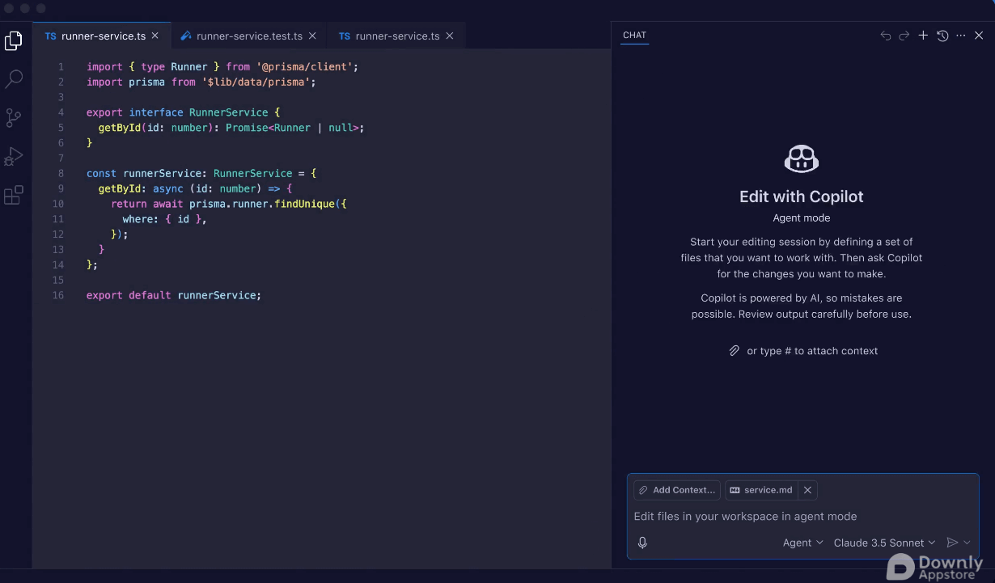Screen dimensions: 995x583
Task: Remove the service.md context attachment
Action: [x=807, y=490]
